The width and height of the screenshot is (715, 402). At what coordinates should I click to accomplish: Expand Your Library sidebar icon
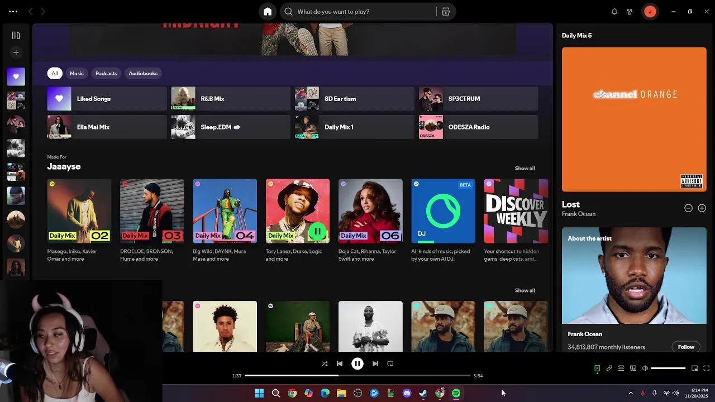16,35
